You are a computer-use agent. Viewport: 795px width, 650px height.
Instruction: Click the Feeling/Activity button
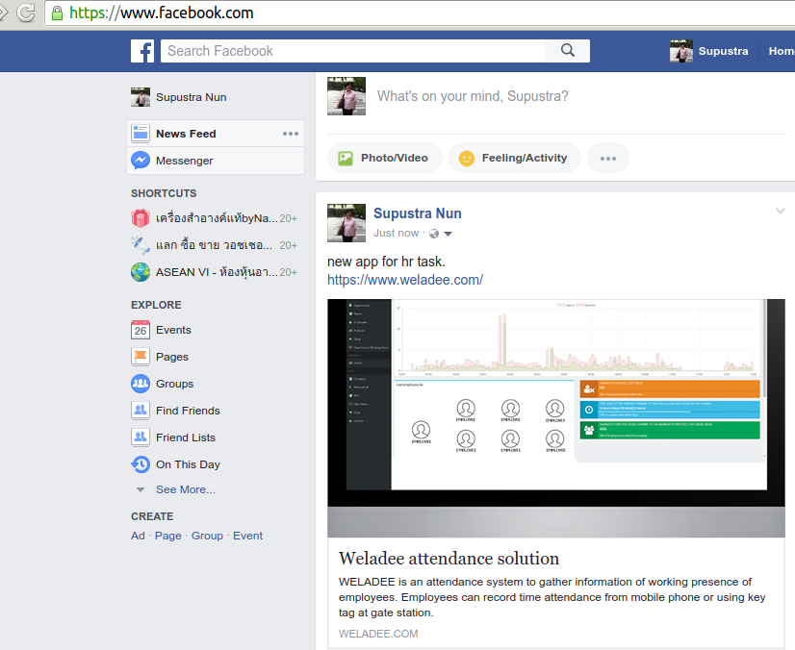(x=514, y=158)
